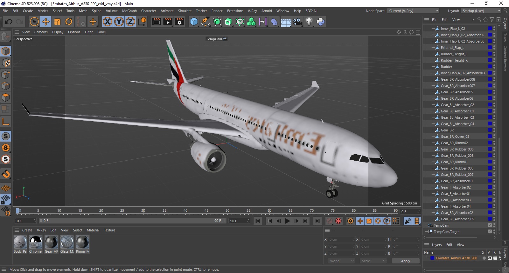Add a Light object
This screenshot has height=273, width=509.
click(x=309, y=22)
